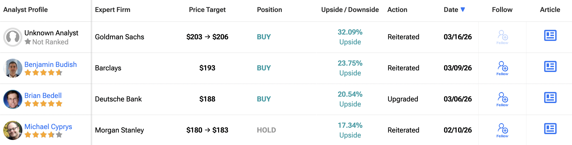Click the Position column header
This screenshot has height=145, width=572.
tap(269, 10)
